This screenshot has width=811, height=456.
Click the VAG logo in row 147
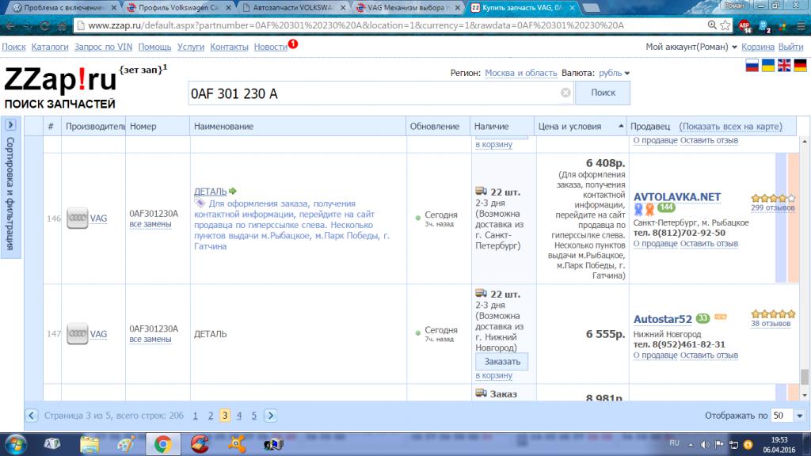click(x=77, y=333)
